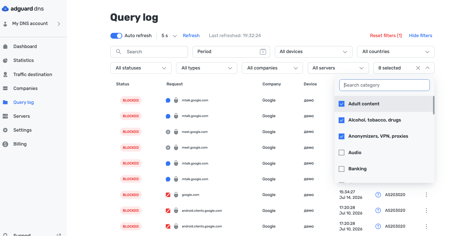Expand the All devices dropdown
This screenshot has width=476, height=236.
tap(313, 52)
